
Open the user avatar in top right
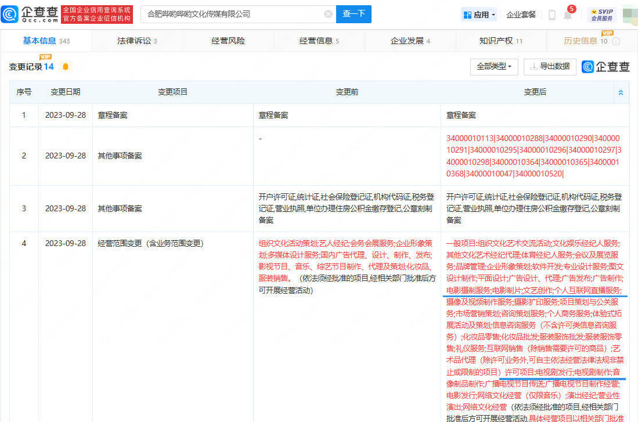click(629, 15)
